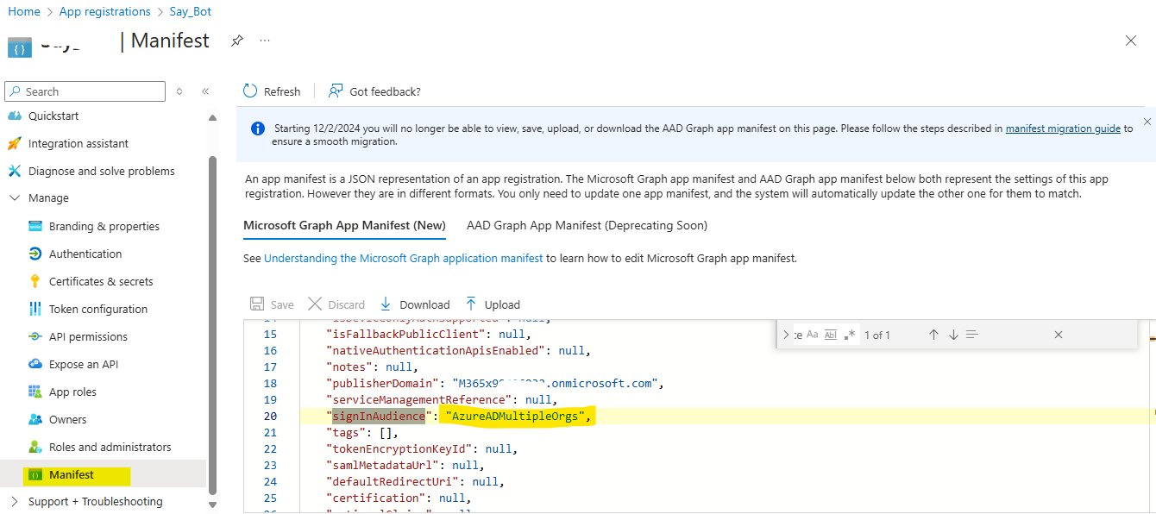Dismiss the blue info banner

pyautogui.click(x=1147, y=122)
